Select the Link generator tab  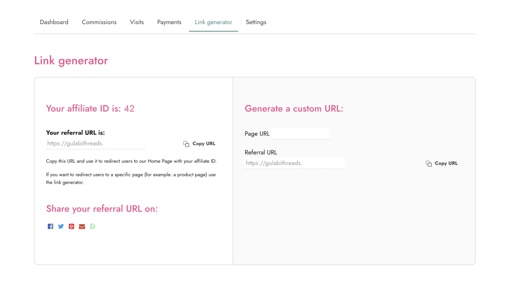(213, 22)
